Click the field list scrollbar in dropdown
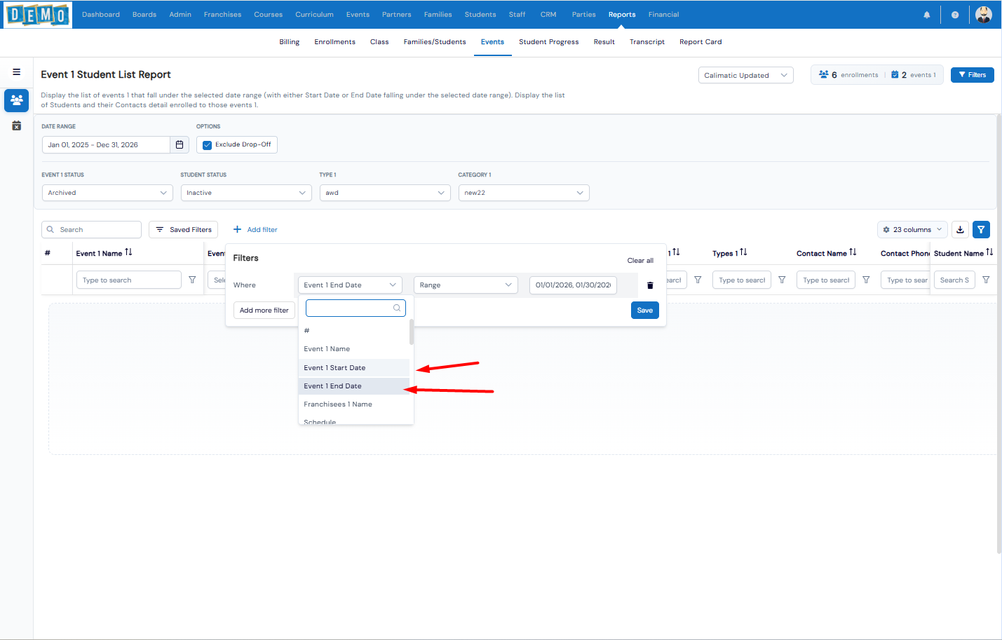 click(412, 333)
